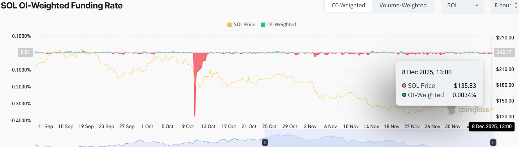The width and height of the screenshot is (519, 147).
Task: Click the right range-slider handle icon
Action: [x=493, y=142]
